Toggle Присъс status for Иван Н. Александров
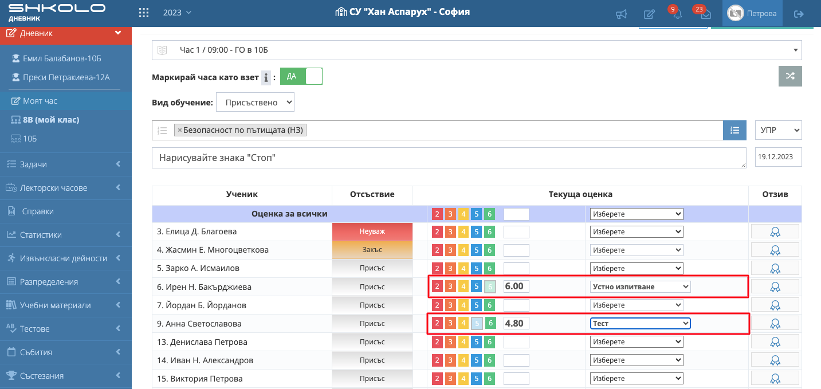Screen dimensions: 821x389 coord(372,360)
